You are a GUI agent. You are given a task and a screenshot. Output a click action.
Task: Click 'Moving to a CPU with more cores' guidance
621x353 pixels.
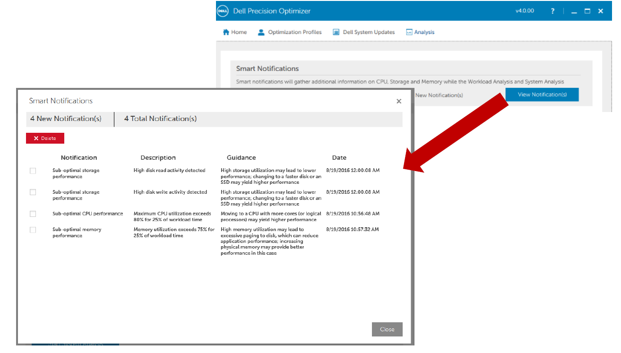(x=271, y=217)
